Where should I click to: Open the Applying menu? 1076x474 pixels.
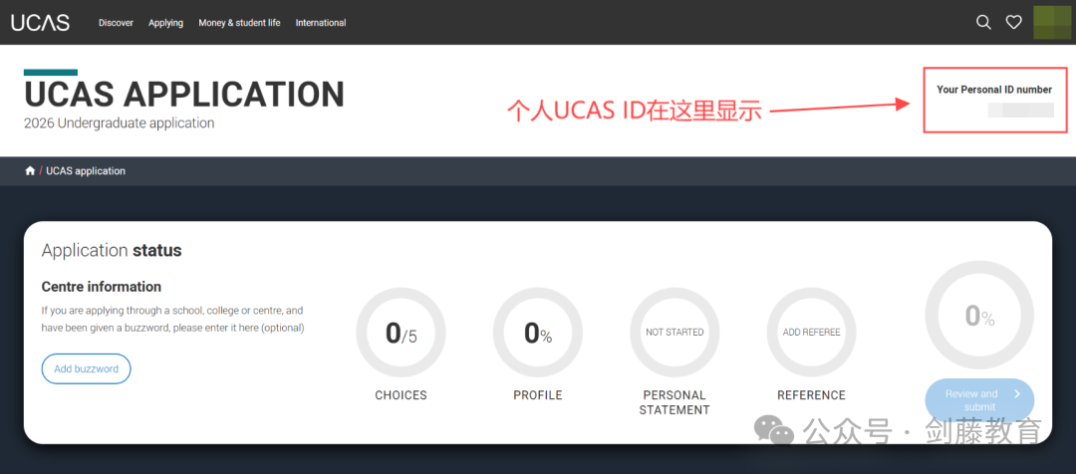[x=165, y=23]
